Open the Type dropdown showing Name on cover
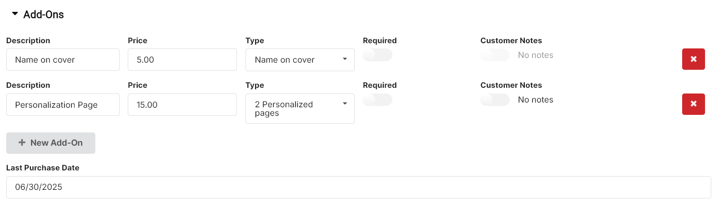The width and height of the screenshot is (716, 206). pyautogui.click(x=300, y=60)
